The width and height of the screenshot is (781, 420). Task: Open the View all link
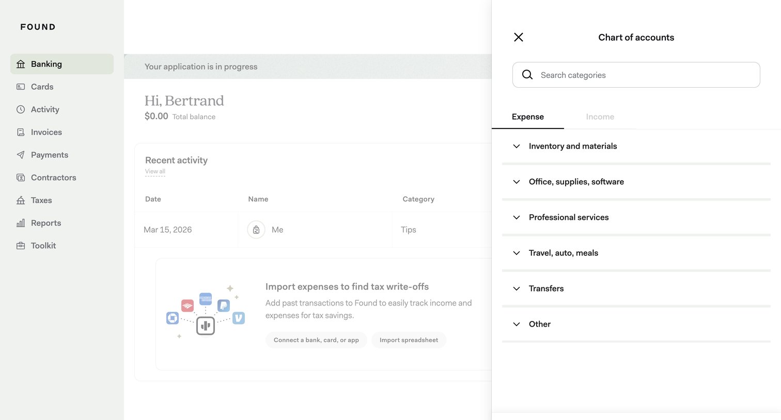coord(155,171)
